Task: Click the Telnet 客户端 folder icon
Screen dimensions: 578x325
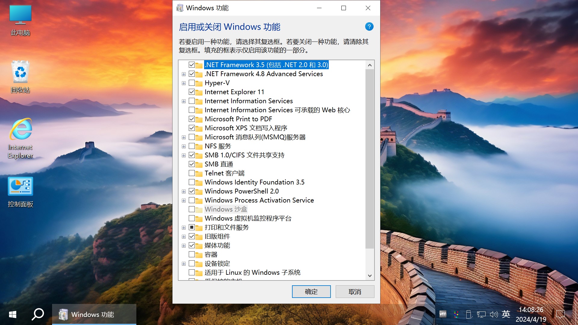Action: [x=199, y=174]
